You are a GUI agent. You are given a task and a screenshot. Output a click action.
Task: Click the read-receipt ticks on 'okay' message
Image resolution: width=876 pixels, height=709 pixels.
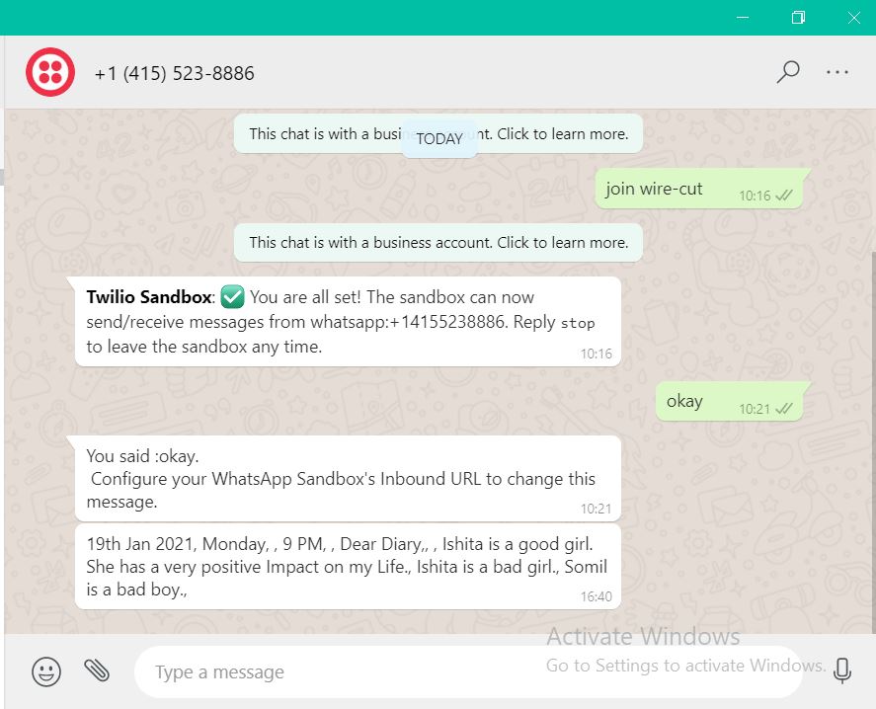784,409
